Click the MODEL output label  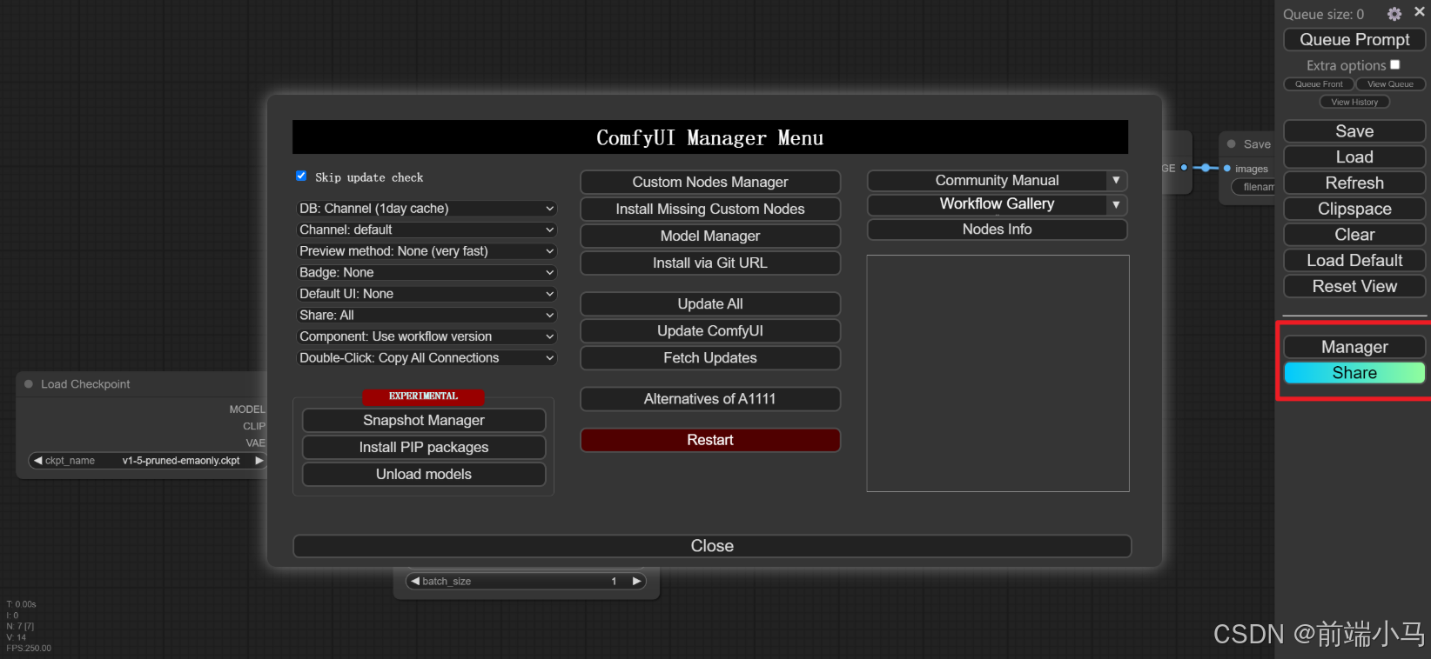(x=247, y=409)
